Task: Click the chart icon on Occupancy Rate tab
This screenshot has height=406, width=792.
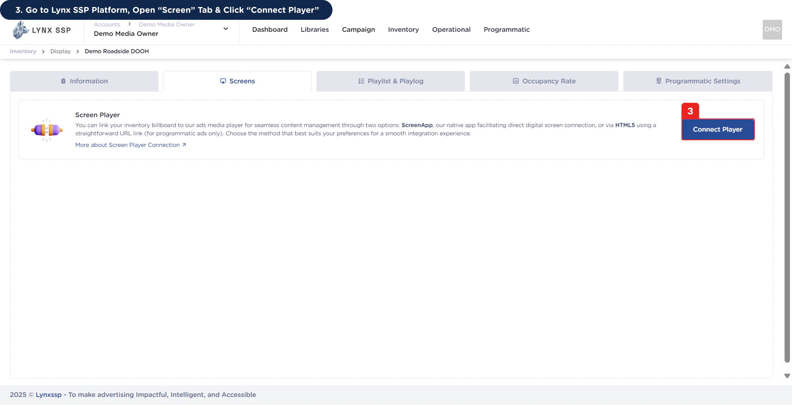Action: (x=516, y=81)
